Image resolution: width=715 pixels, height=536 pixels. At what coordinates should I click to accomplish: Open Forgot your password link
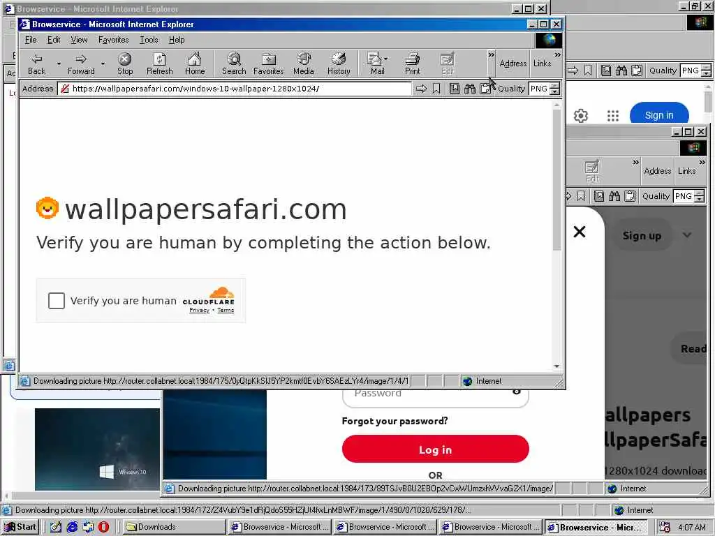(395, 421)
